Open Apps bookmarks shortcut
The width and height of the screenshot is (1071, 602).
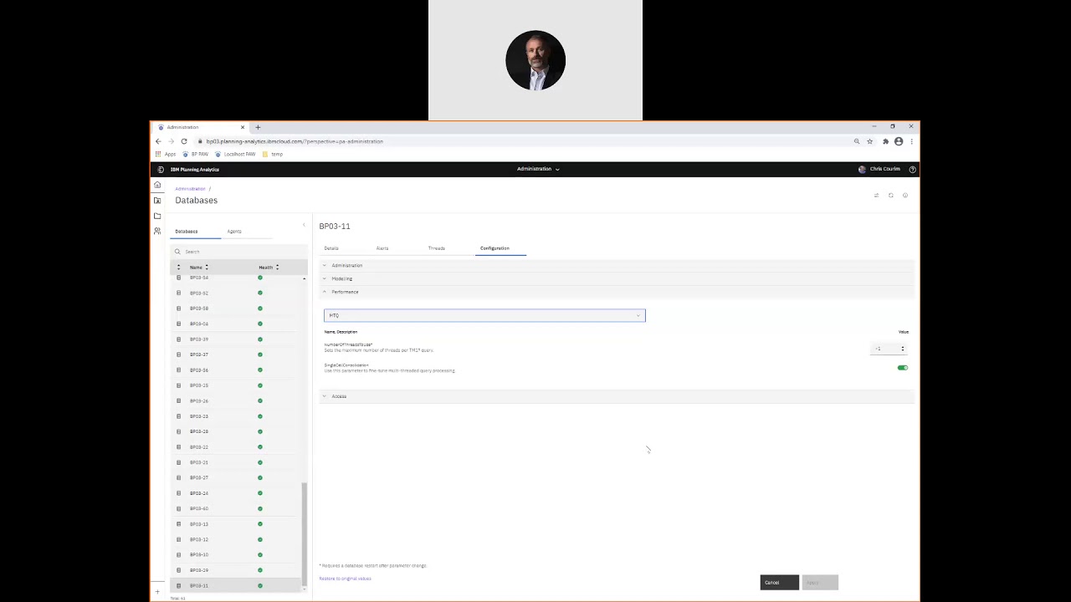(166, 154)
